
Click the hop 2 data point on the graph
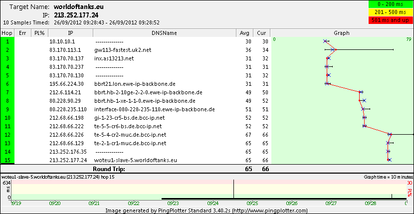pos(336,49)
